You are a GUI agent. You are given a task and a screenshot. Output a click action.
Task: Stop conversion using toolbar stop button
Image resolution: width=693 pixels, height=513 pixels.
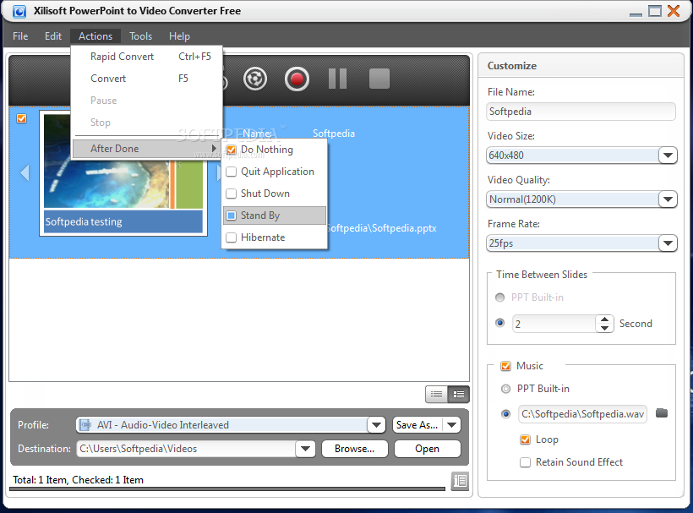(379, 79)
